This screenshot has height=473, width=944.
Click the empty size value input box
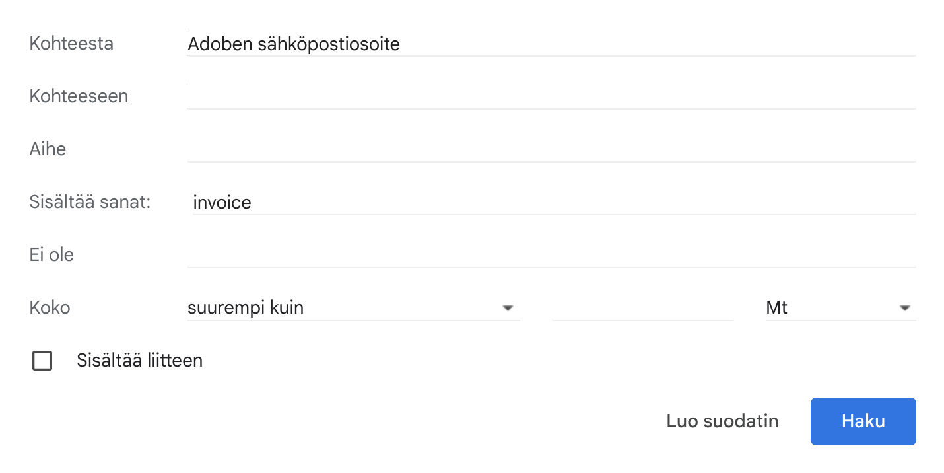pos(642,308)
